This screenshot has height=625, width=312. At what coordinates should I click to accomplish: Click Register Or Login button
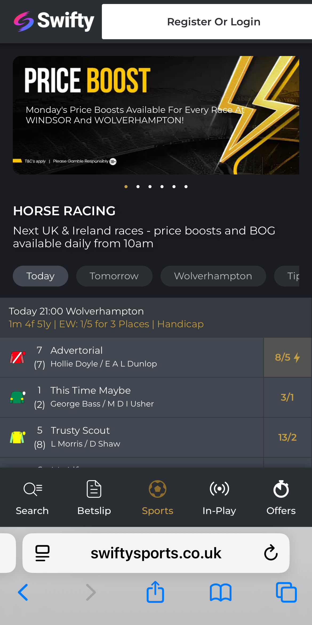point(213,22)
